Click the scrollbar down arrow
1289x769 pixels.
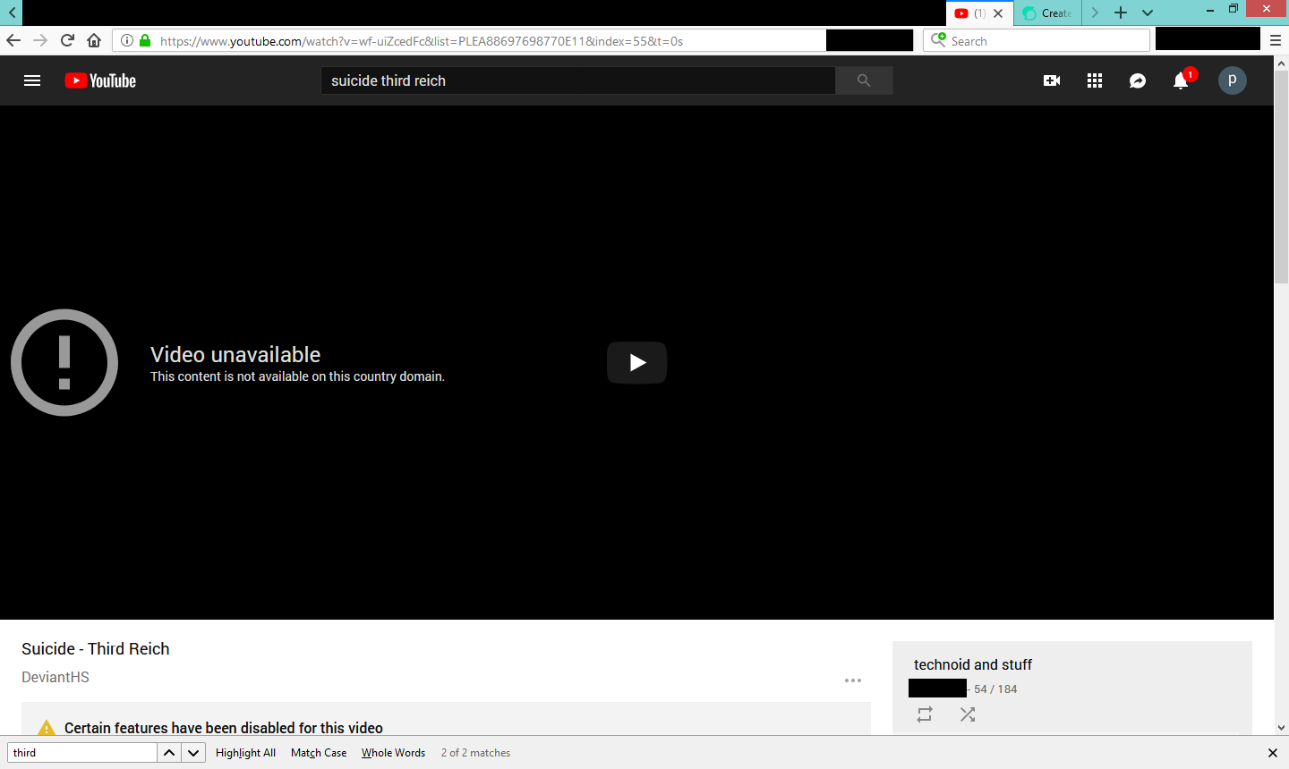(x=1281, y=728)
